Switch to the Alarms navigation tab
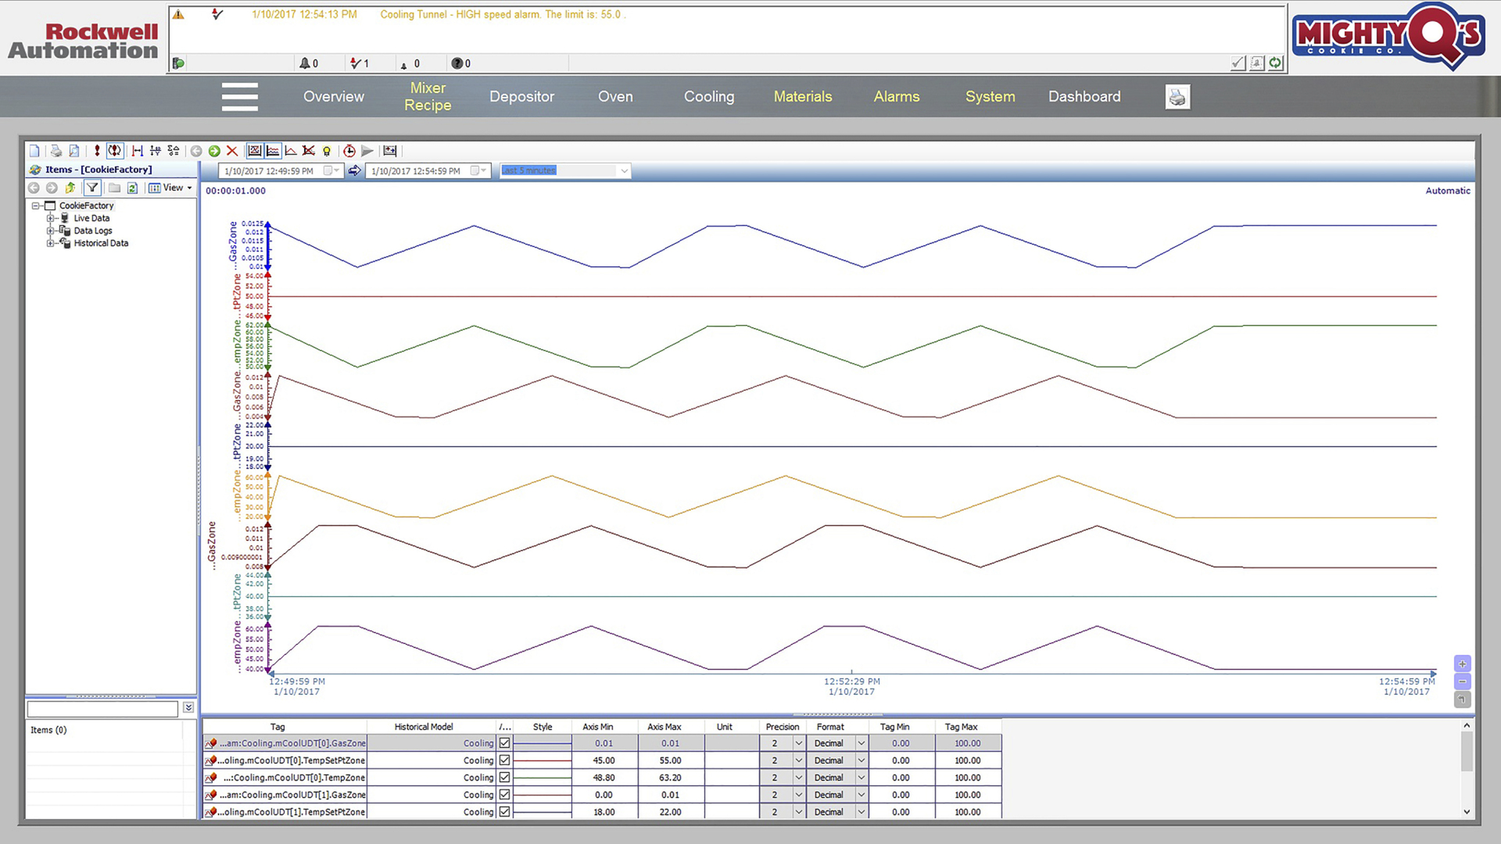The width and height of the screenshot is (1501, 844). pyautogui.click(x=896, y=97)
